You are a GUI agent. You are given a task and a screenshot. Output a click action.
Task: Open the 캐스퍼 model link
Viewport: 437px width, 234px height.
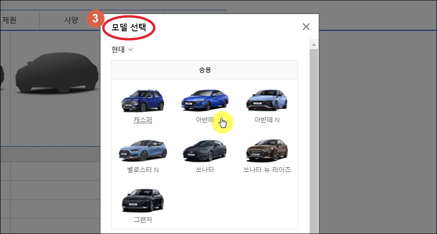(x=143, y=120)
